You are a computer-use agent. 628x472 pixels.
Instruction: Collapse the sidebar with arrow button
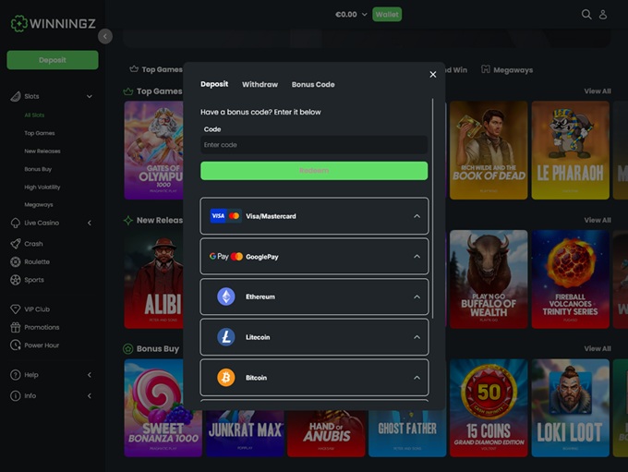(x=104, y=36)
